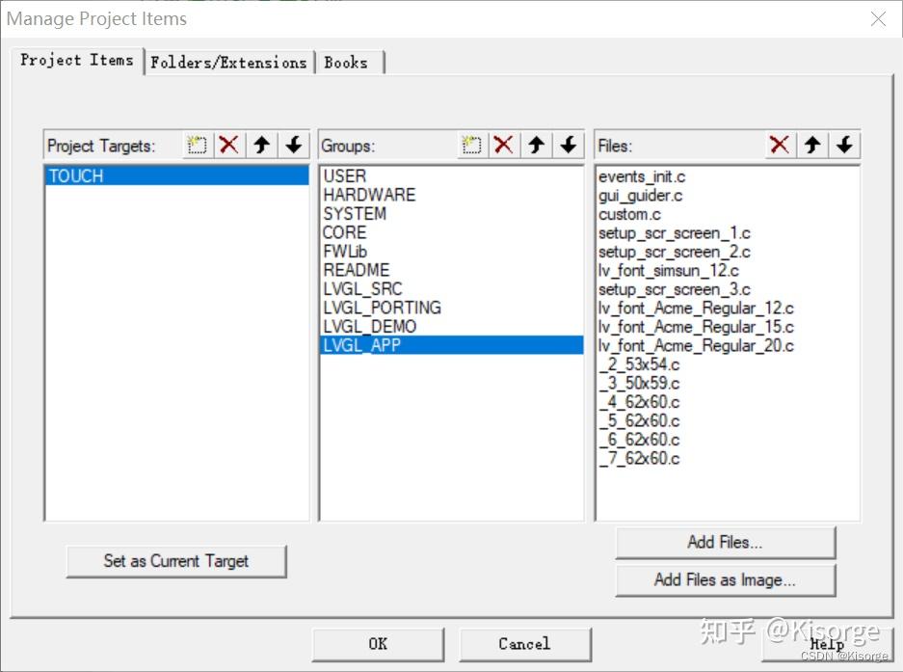This screenshot has width=903, height=672.
Task: Create a new project target
Action: tap(197, 144)
